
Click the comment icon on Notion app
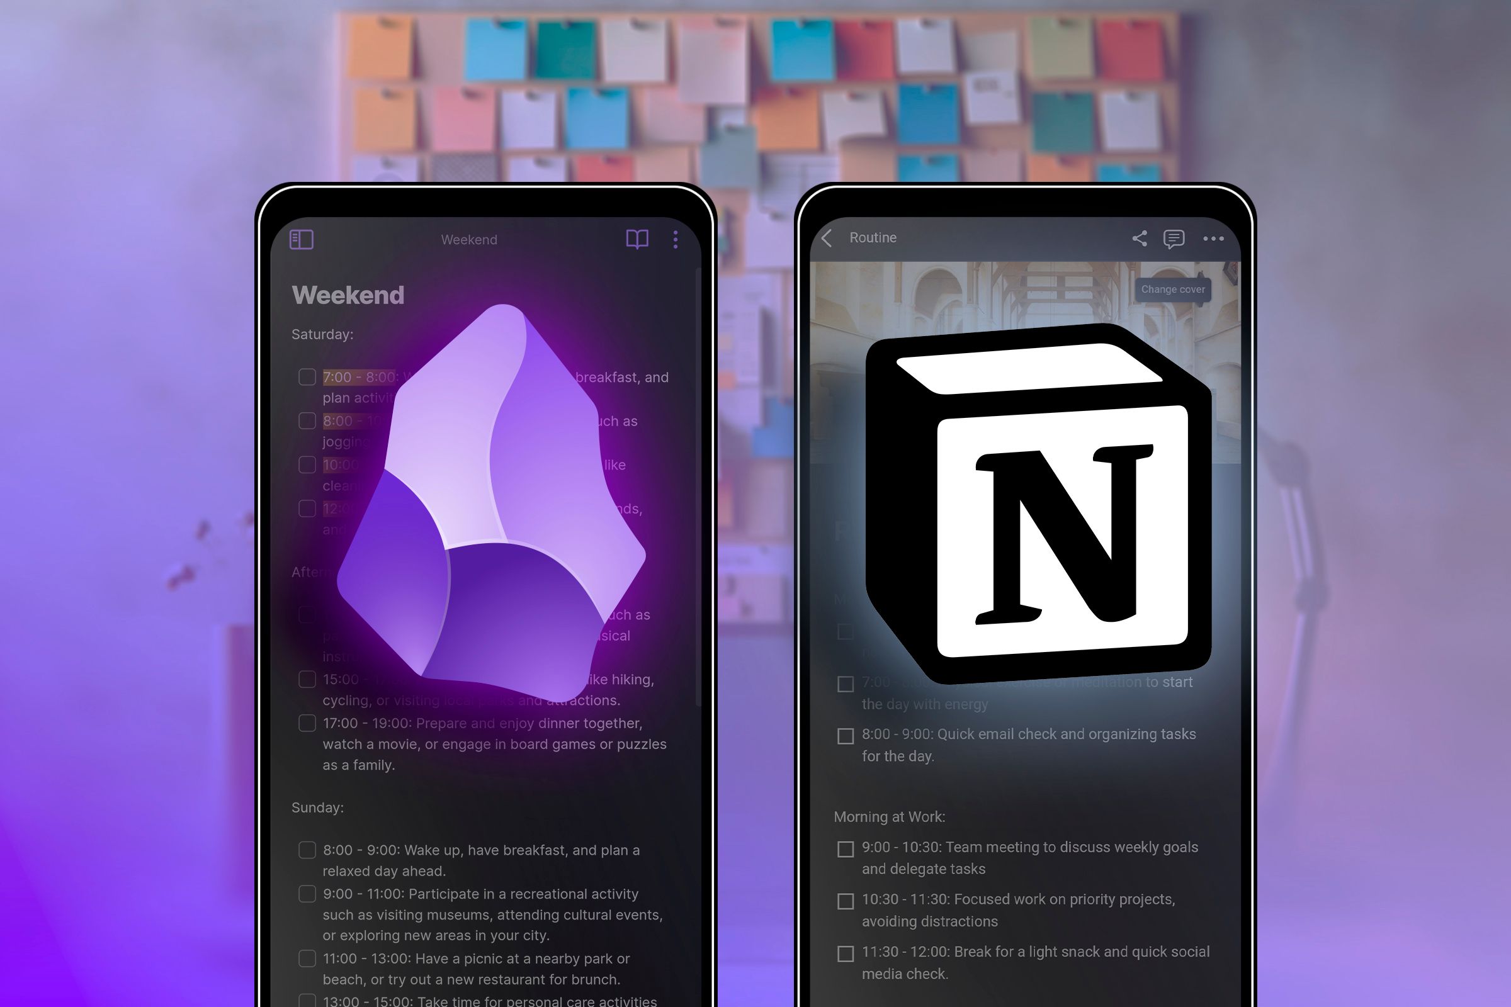pyautogui.click(x=1174, y=239)
